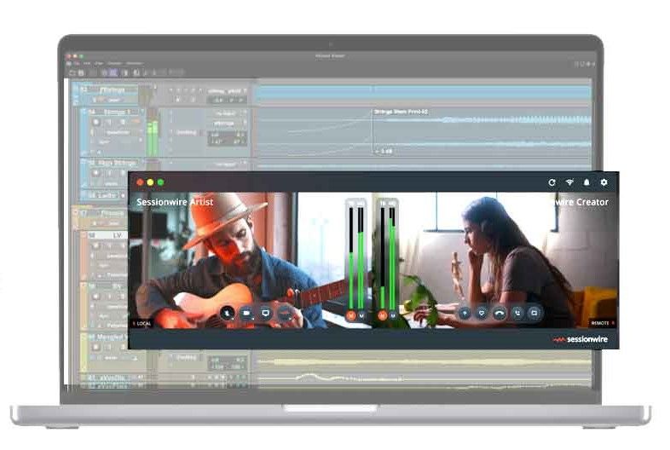The width and height of the screenshot is (670, 450).
Task: Click the local right level meter bar
Action: [x=361, y=257]
